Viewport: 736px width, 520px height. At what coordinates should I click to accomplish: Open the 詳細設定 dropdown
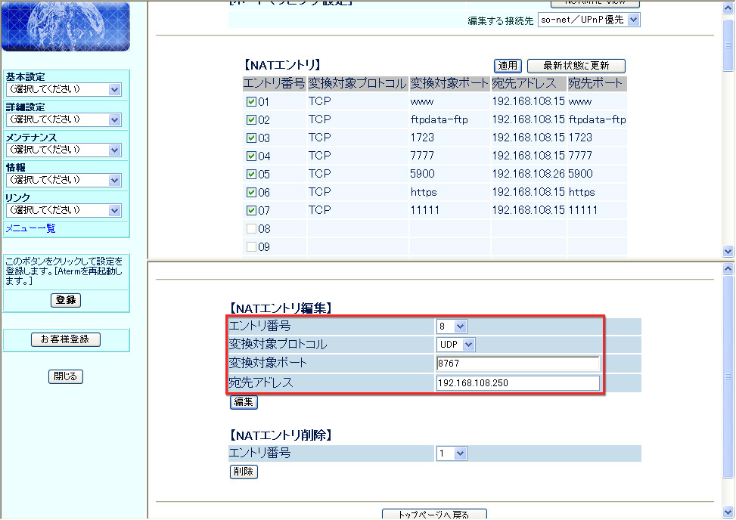(x=64, y=119)
